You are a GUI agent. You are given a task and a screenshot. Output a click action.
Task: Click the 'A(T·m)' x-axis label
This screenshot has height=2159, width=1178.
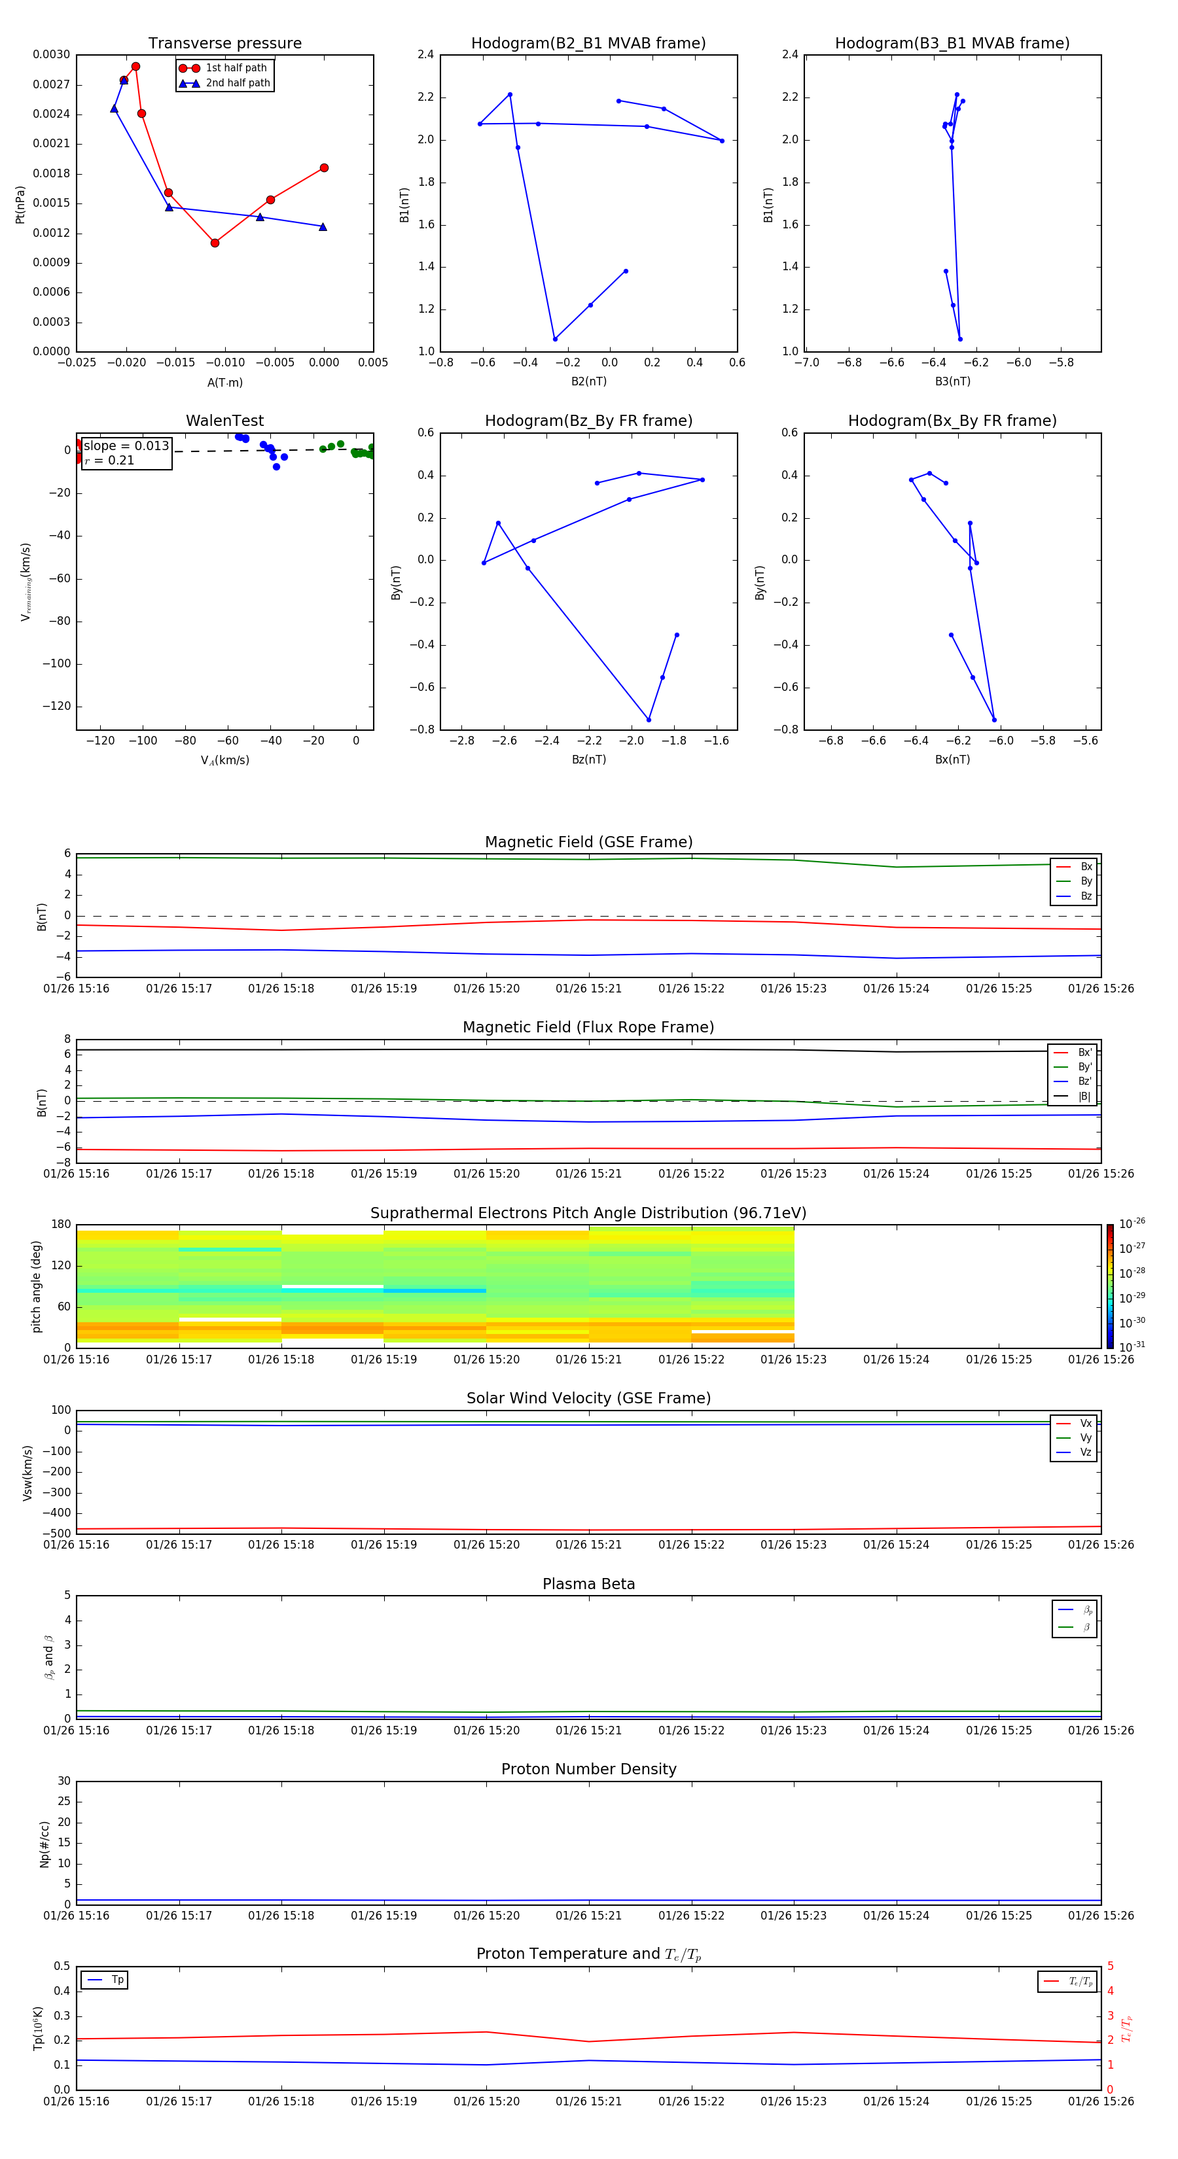pyautogui.click(x=224, y=383)
